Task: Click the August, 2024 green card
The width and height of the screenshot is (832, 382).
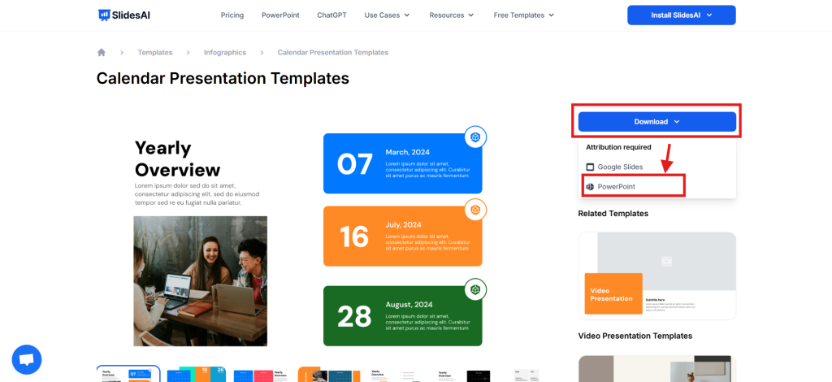Action: click(403, 315)
